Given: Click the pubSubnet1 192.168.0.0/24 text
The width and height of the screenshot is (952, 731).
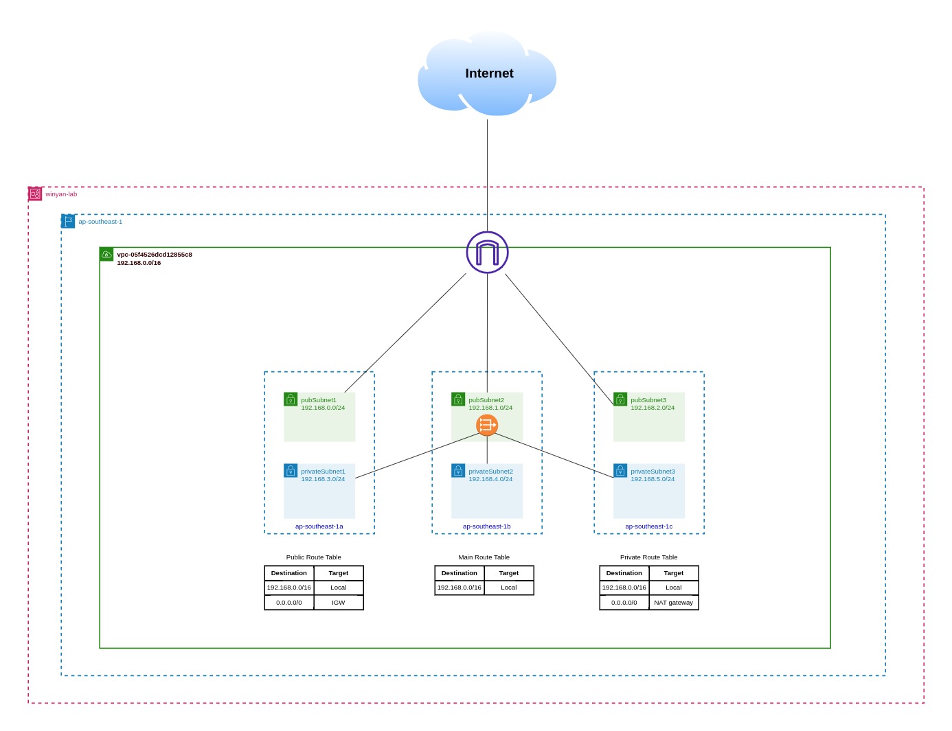Looking at the screenshot, I should (323, 404).
